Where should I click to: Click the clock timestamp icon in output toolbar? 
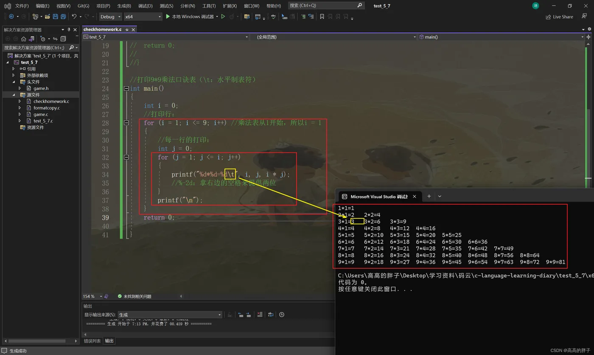click(x=282, y=315)
